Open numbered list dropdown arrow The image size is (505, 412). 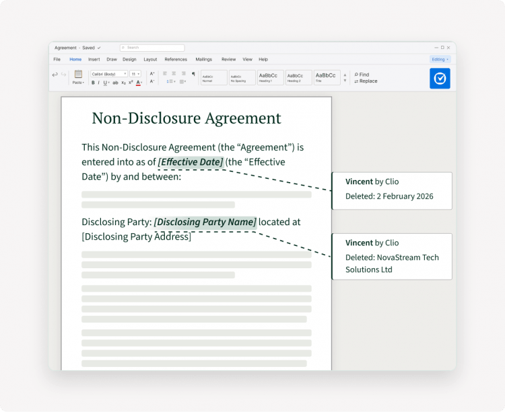click(174, 81)
